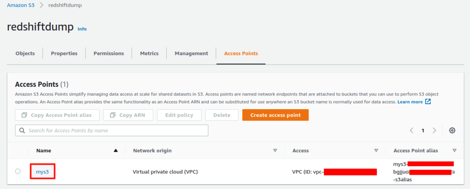Select the mys3 access point radio button
The height and width of the screenshot is (189, 470).
point(17,172)
